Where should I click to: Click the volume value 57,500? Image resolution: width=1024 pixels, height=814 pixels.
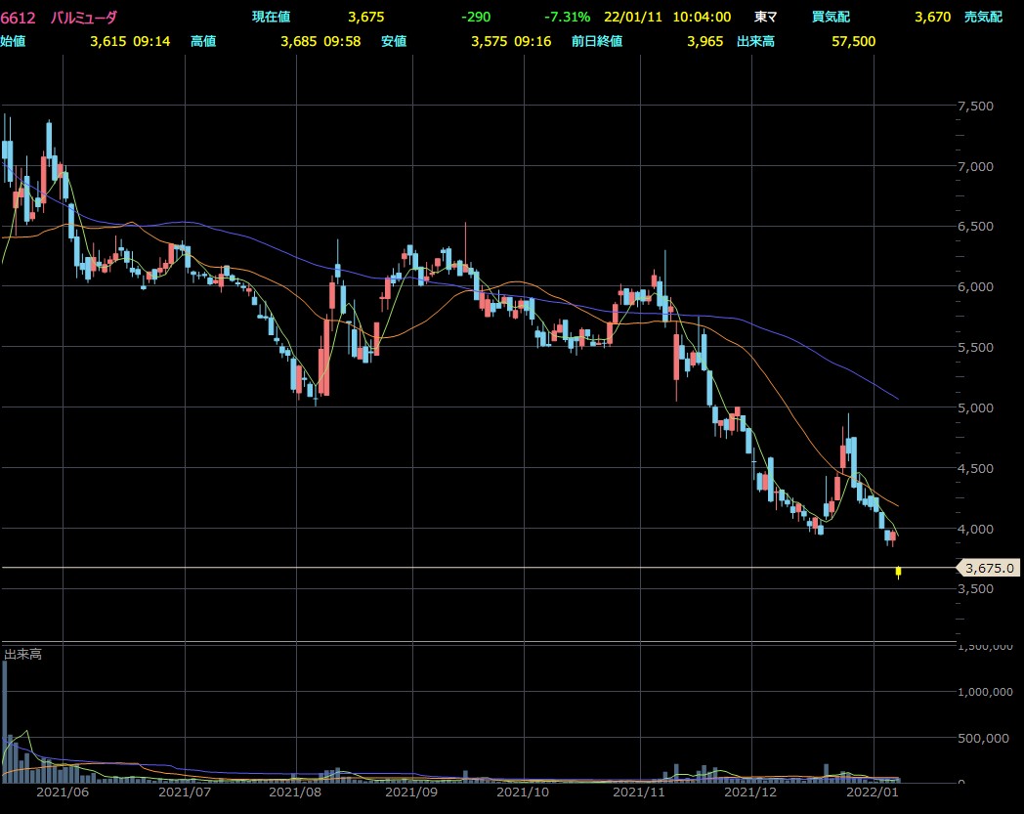[x=854, y=41]
